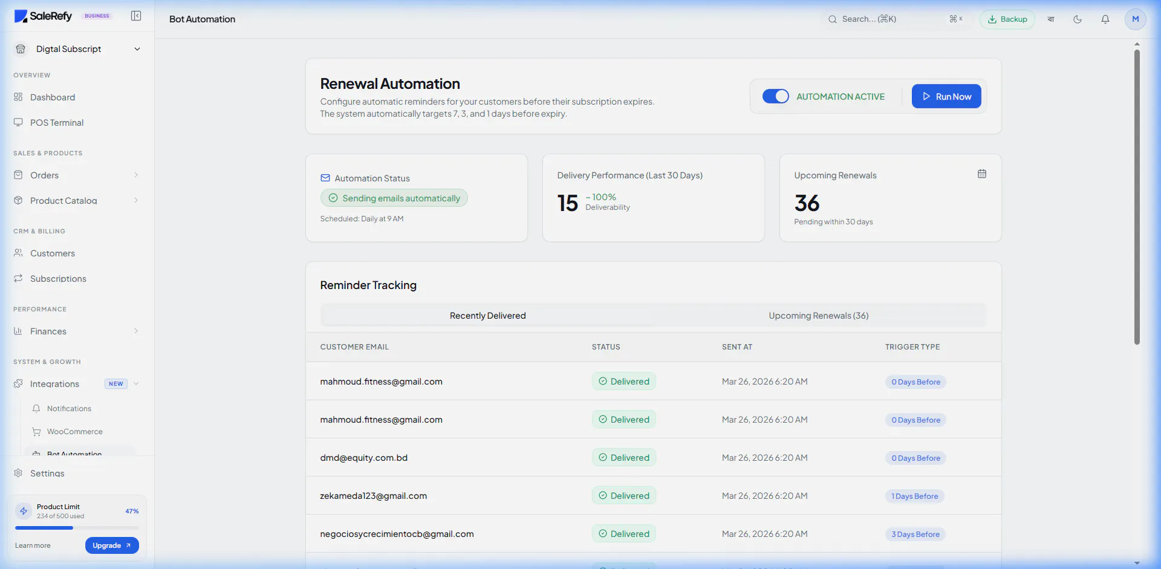
Task: Click the envelope icon by Automation Status
Action: point(325,178)
